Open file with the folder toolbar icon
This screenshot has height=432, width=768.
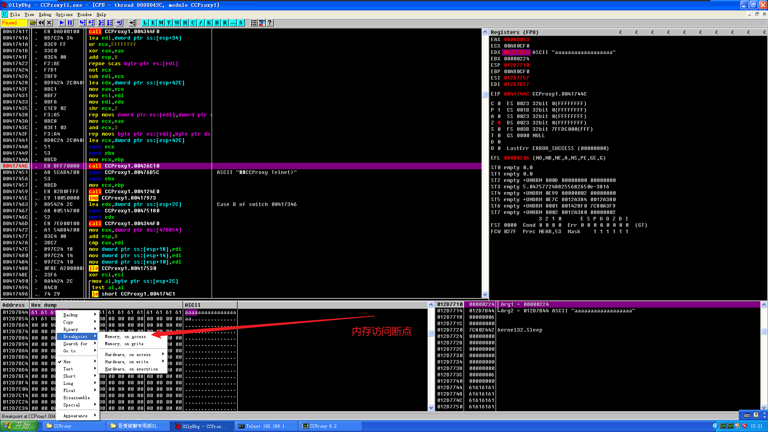click(x=33, y=23)
